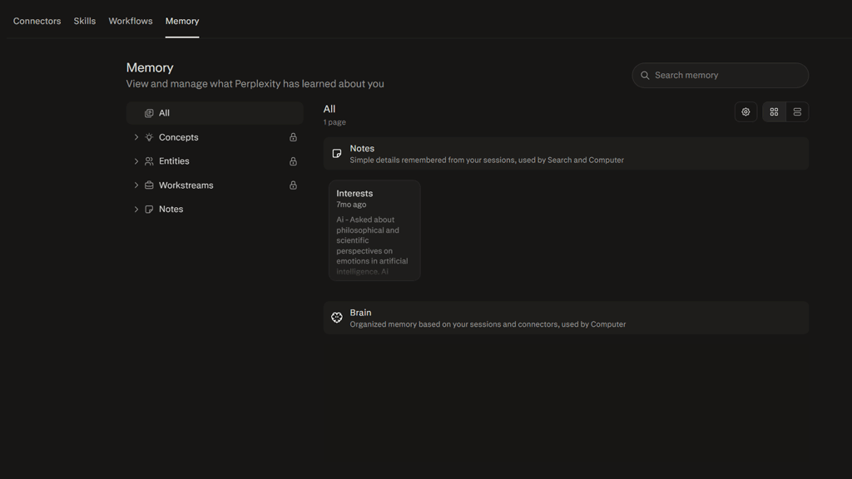
Task: Click the Brain section icon
Action: tap(337, 318)
